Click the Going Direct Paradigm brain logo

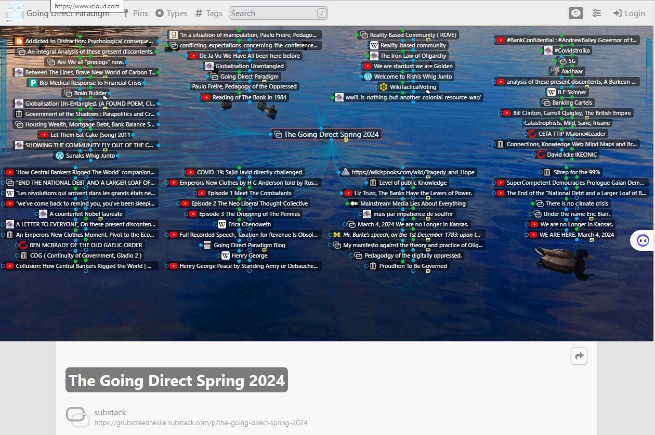click(15, 13)
